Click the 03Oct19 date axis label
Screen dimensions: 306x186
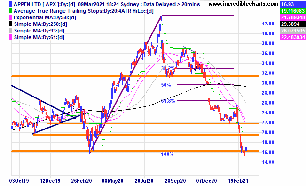tap(19, 181)
